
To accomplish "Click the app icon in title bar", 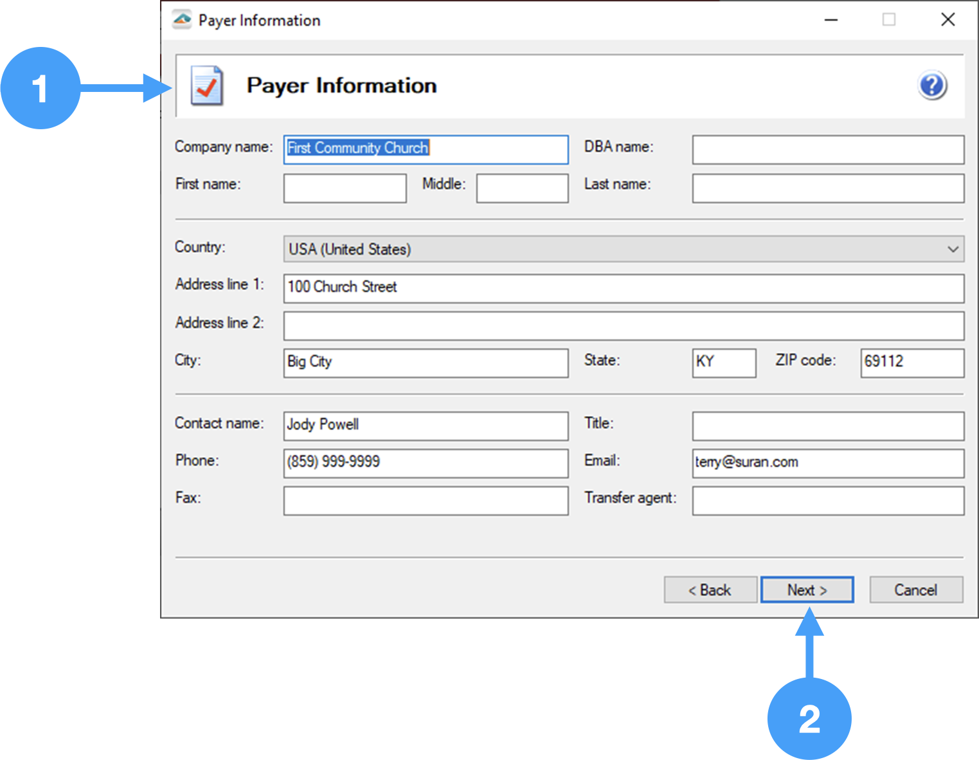I will pyautogui.click(x=182, y=20).
